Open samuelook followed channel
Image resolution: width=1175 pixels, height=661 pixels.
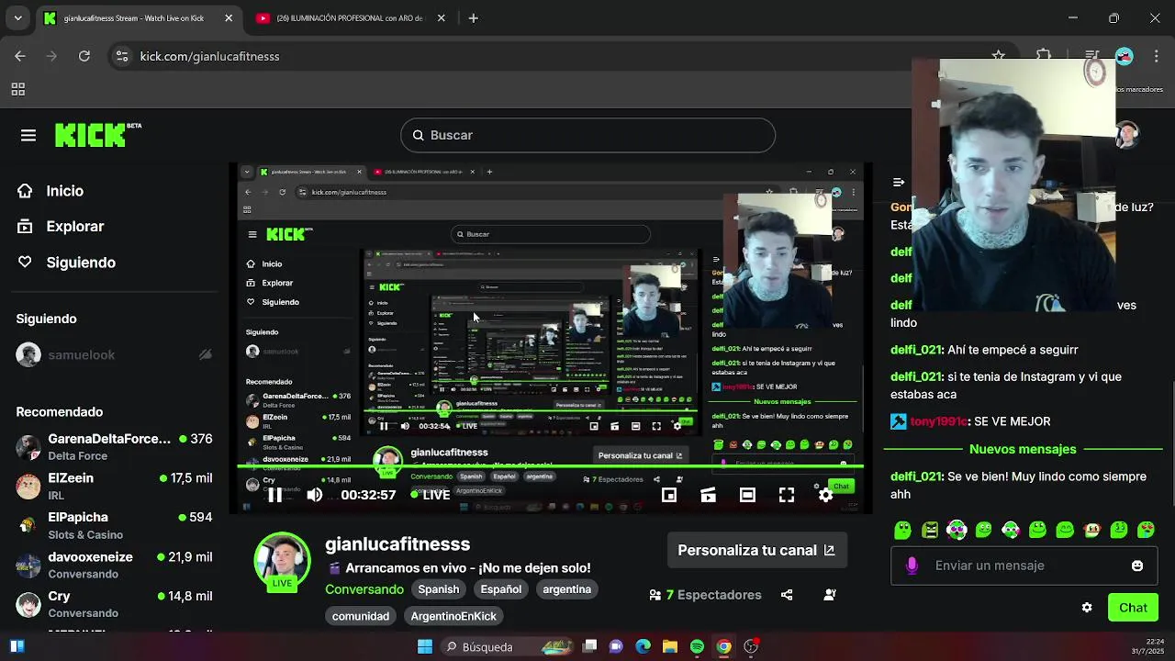click(115, 354)
